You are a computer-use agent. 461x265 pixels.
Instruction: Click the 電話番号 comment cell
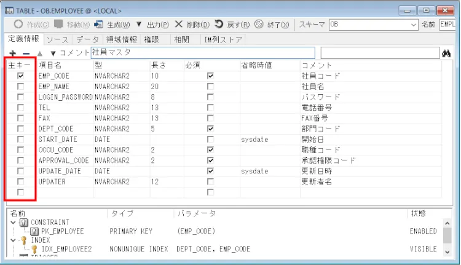click(x=371, y=108)
